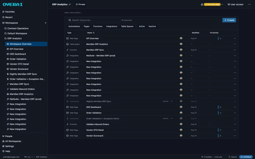This screenshot has width=255, height=159.
Task: Open row menu for KPI Overview
Action: [x=235, y=38]
